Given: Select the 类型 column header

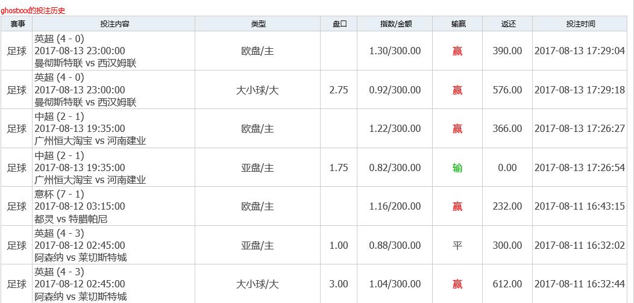Looking at the screenshot, I should [x=258, y=24].
